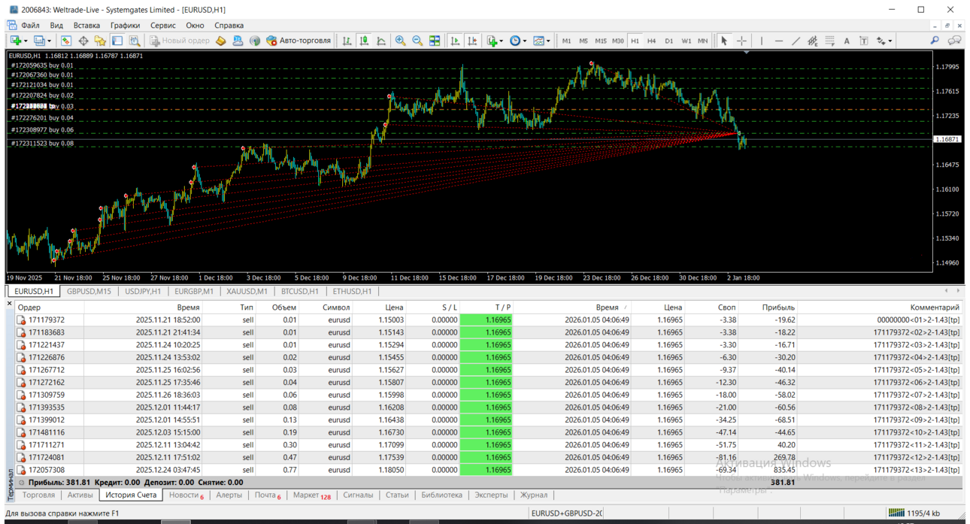Select the trendline drawing tool
Screen dimensions: 970x524
(796, 41)
